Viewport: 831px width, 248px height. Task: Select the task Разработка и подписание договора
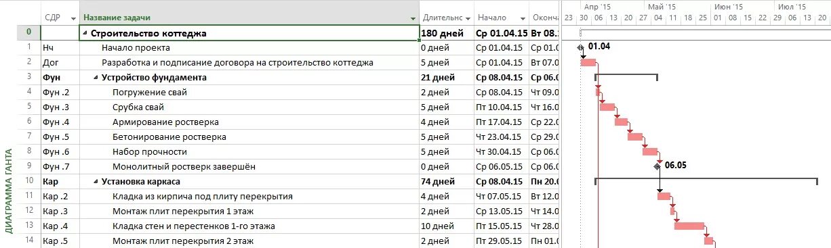point(237,63)
